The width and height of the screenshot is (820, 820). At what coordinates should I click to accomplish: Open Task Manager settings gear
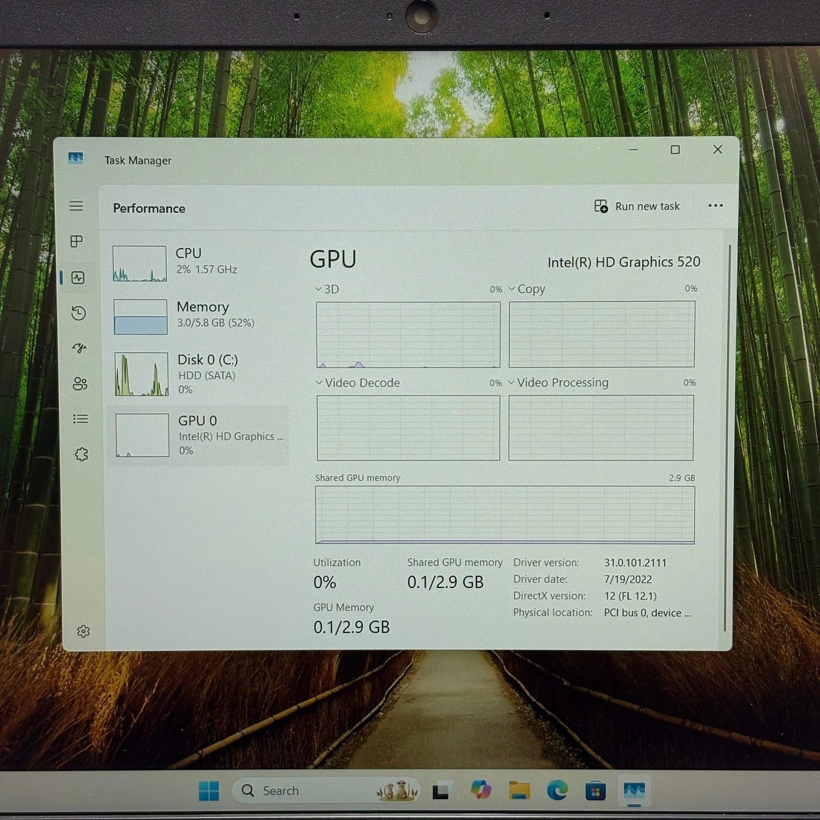[84, 631]
